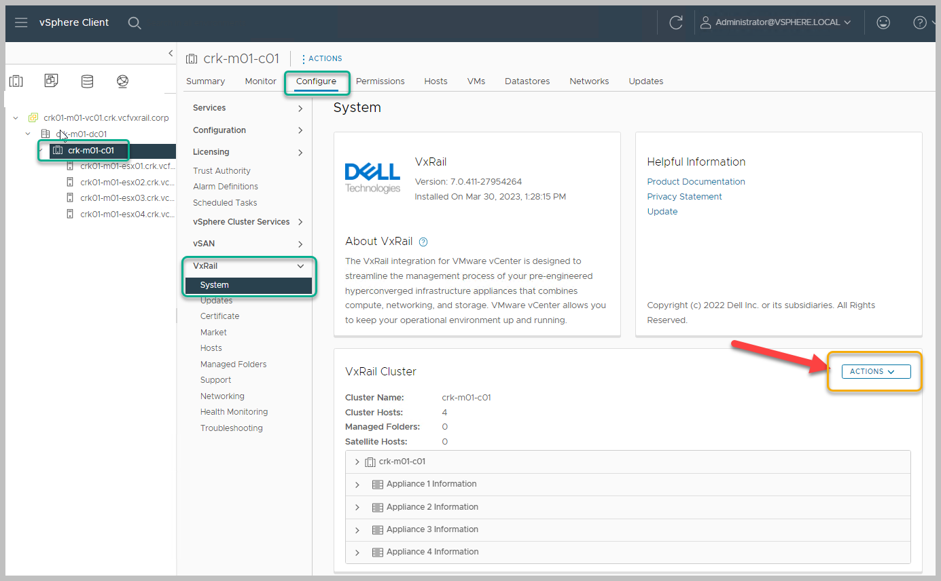Open the smiley feedback icon
This screenshot has width=941, height=581.
pos(883,22)
